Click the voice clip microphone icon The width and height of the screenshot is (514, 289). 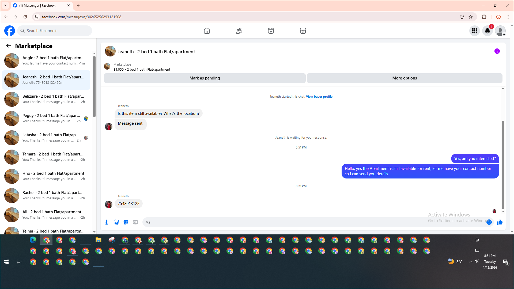point(107,222)
